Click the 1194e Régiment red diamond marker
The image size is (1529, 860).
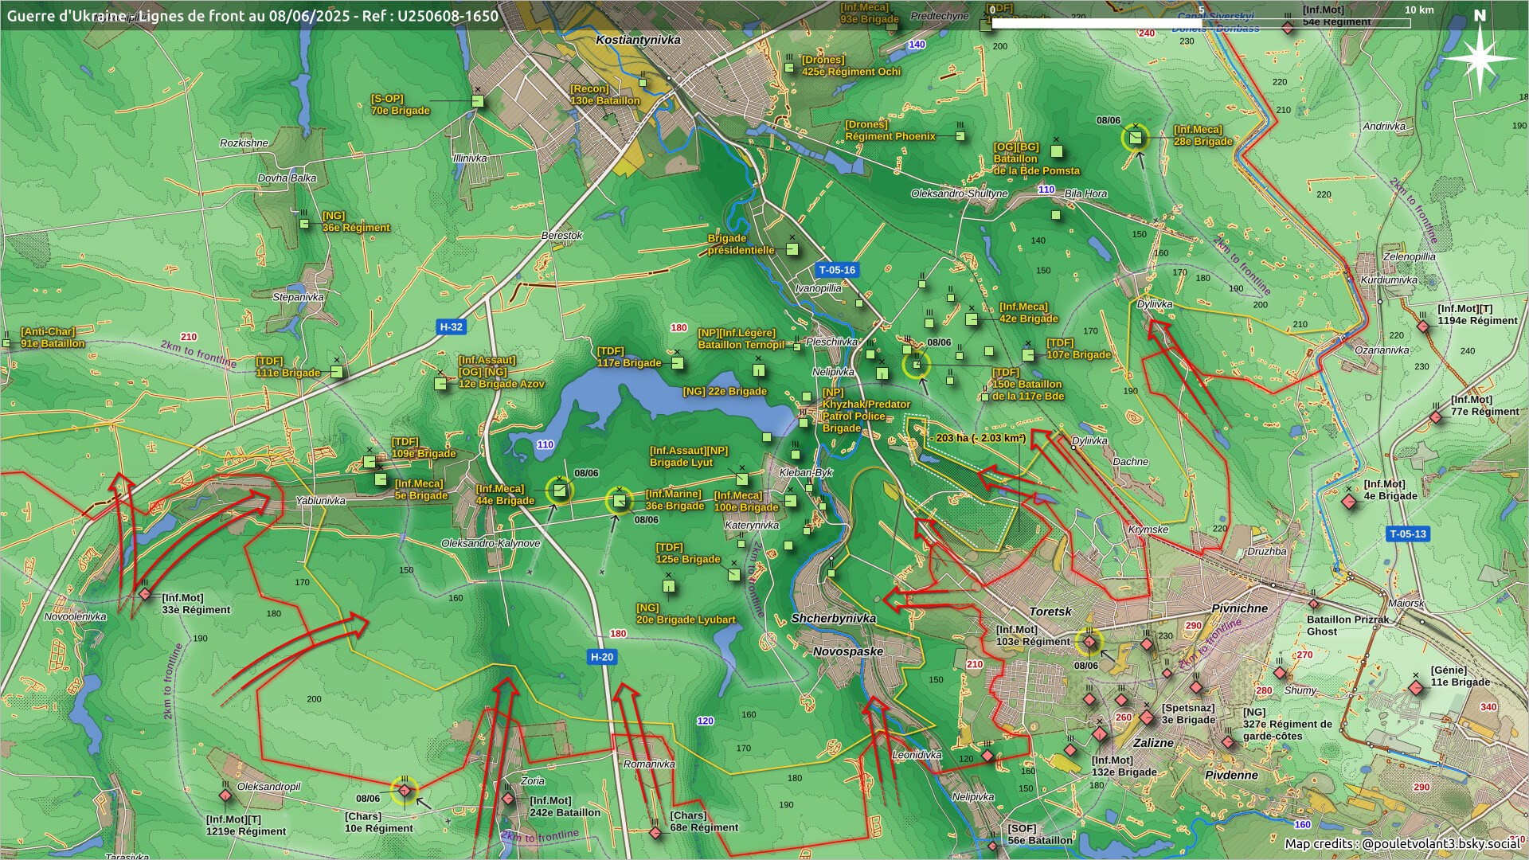click(x=1423, y=326)
